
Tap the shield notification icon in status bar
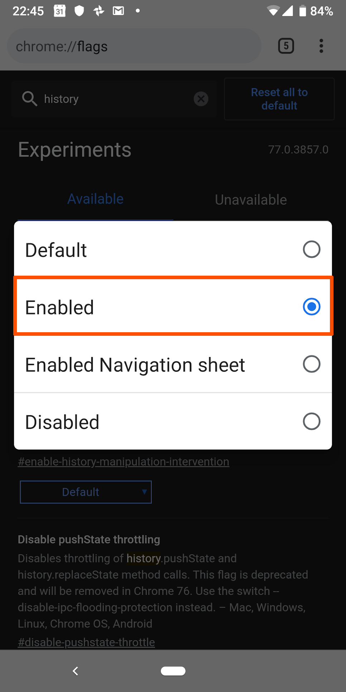click(79, 11)
